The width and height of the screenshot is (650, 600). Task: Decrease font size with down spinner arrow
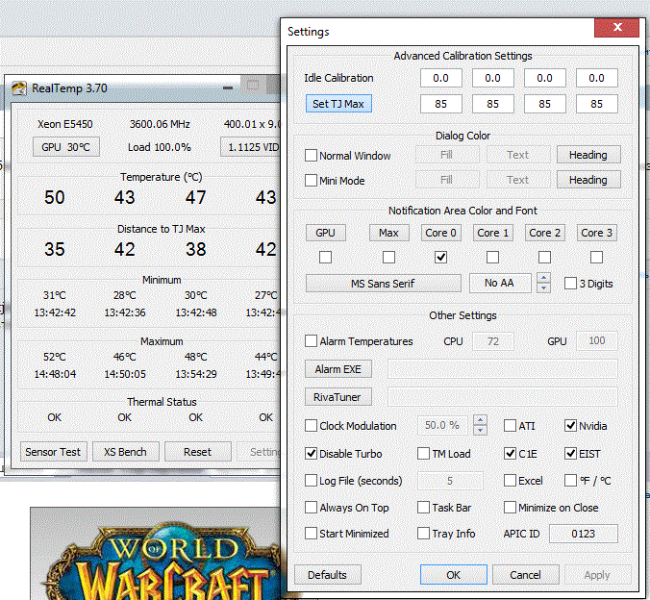[544, 288]
